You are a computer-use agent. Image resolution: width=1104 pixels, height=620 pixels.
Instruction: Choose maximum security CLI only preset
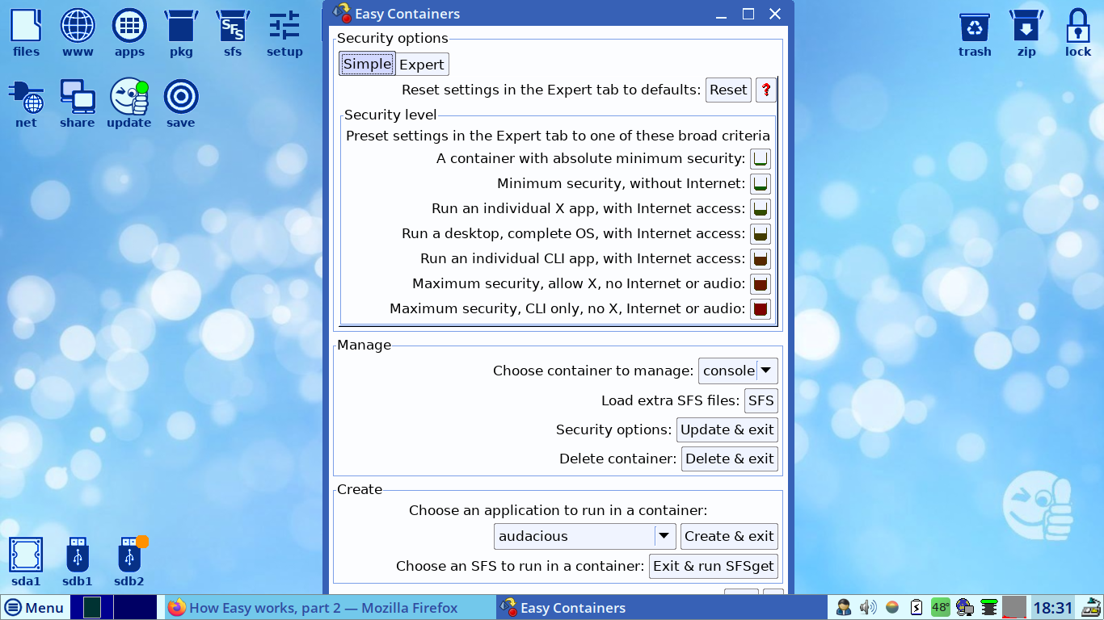(761, 308)
